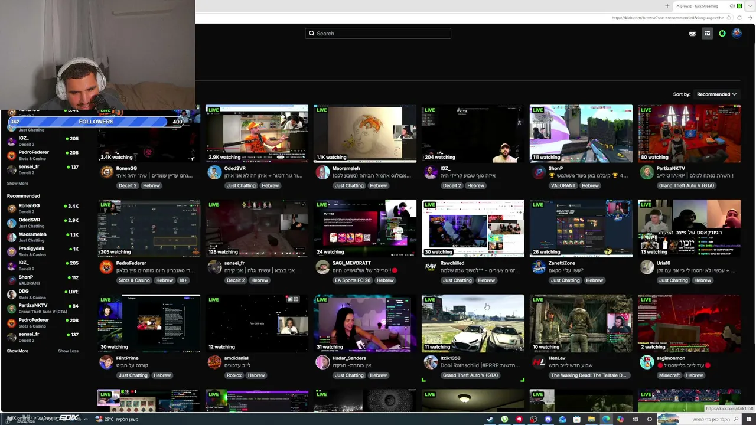756x425 pixels.
Task: Click the EA Sports FC 26 tag
Action: (353, 280)
